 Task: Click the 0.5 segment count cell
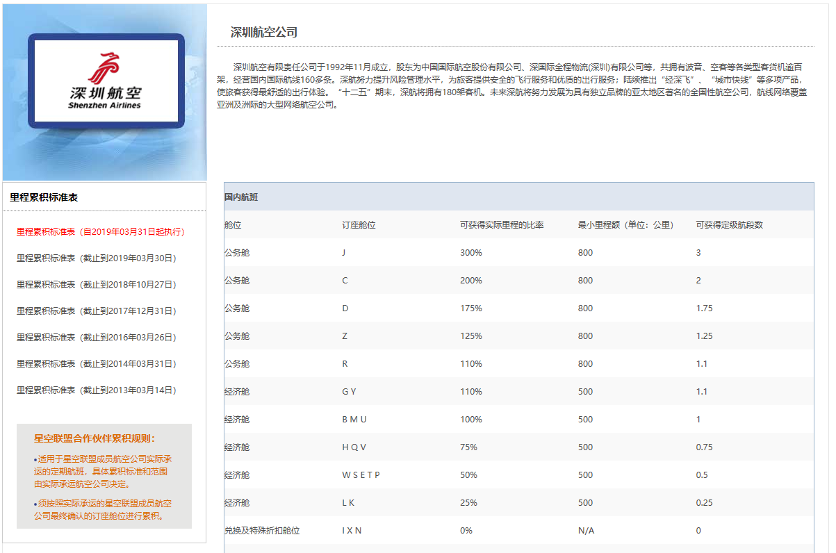(702, 475)
